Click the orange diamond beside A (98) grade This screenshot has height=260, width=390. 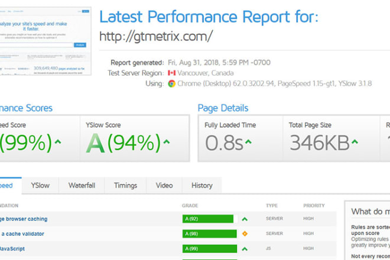[245, 233]
